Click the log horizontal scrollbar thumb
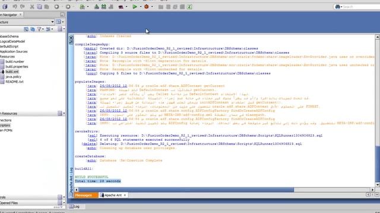Screen dimensions: 380x213 pyautogui.click(x=186, y=190)
